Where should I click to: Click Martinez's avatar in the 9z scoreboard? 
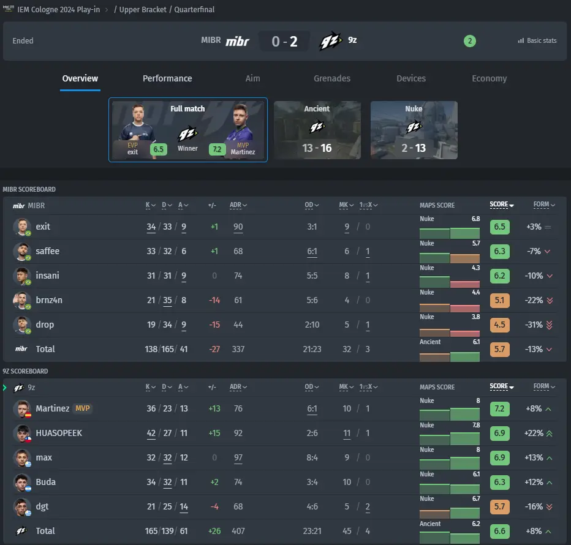coord(22,409)
